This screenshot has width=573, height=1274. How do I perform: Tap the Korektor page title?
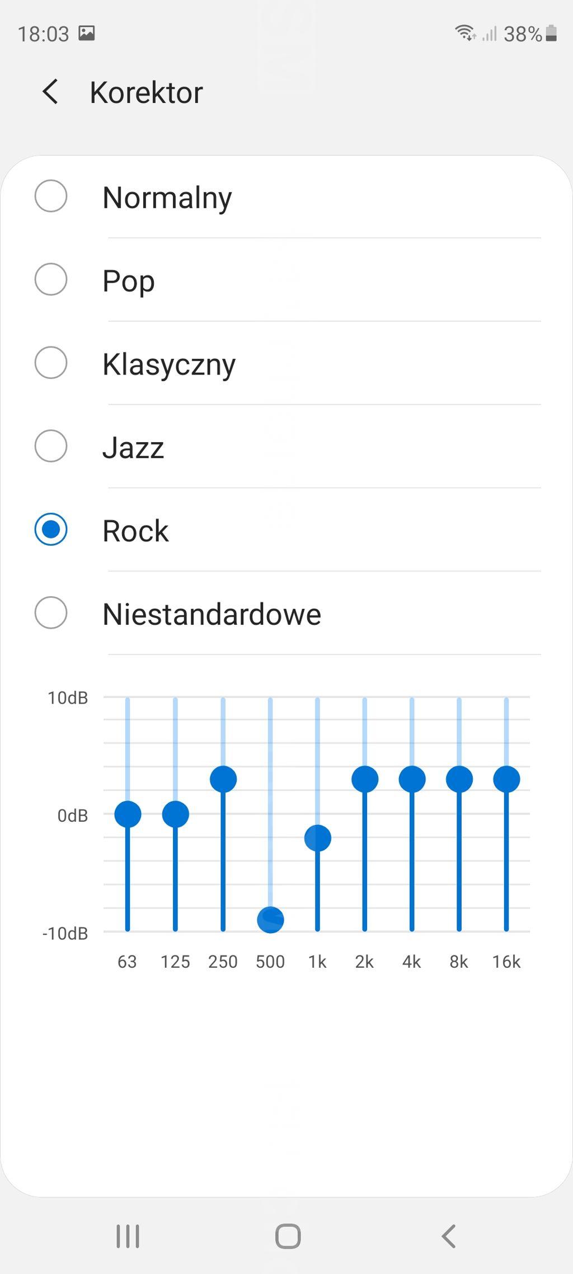[x=146, y=92]
